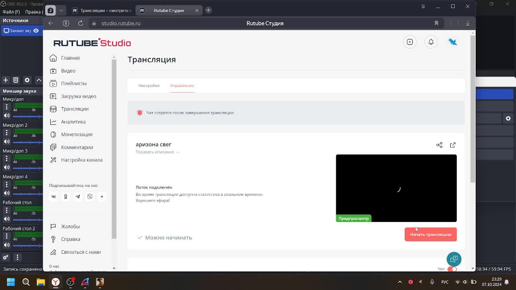Open stream in new window icon
Viewport: 516px width, 290px height.
point(453,145)
